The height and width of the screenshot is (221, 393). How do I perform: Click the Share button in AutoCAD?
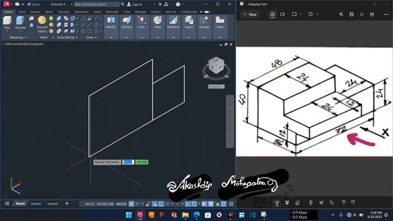click(33, 4)
